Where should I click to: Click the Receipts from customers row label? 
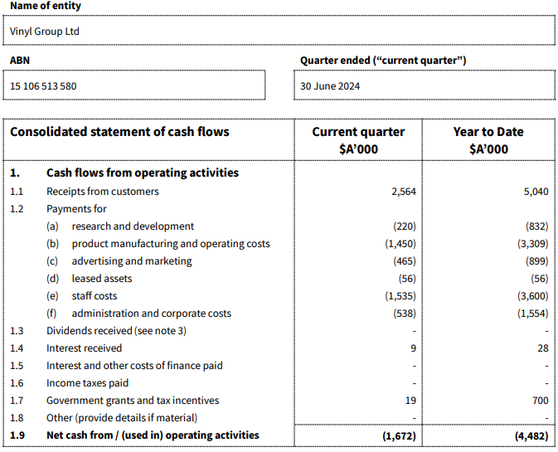click(102, 192)
